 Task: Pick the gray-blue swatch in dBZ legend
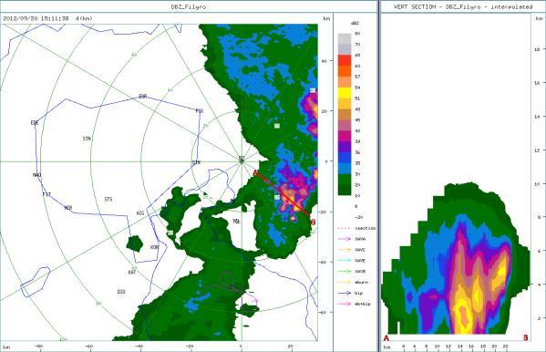tap(345, 49)
